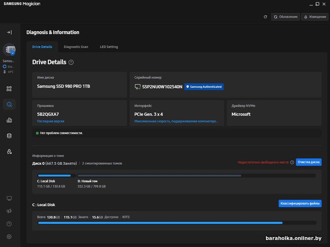
Task: Click the help question mark in sidebar
Action: [9, 224]
